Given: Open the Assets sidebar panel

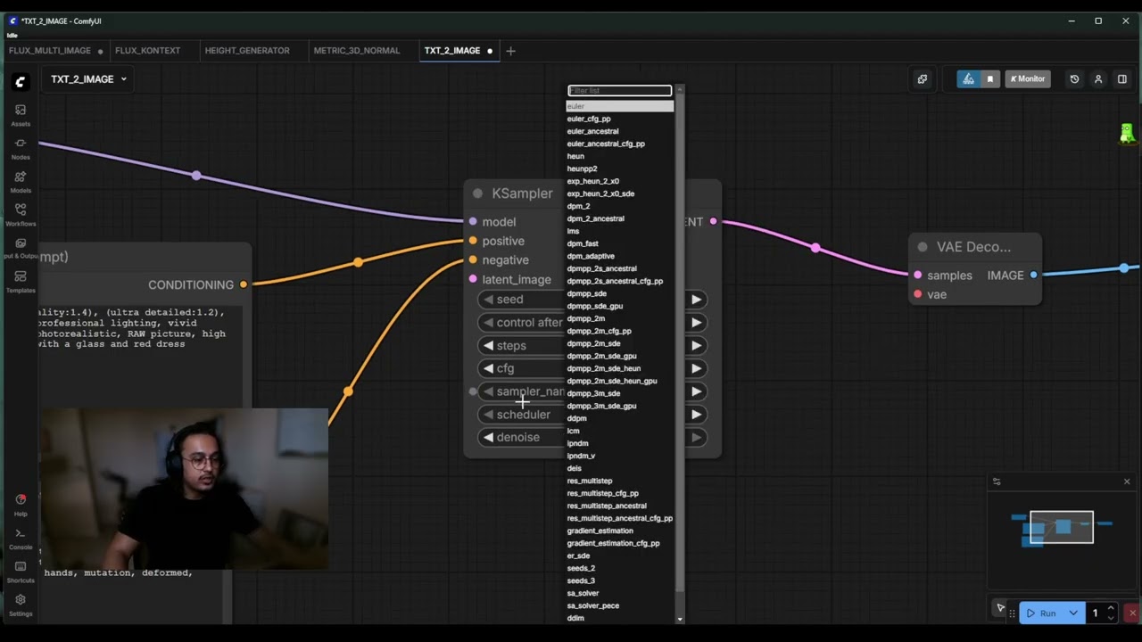Looking at the screenshot, I should click(x=20, y=115).
